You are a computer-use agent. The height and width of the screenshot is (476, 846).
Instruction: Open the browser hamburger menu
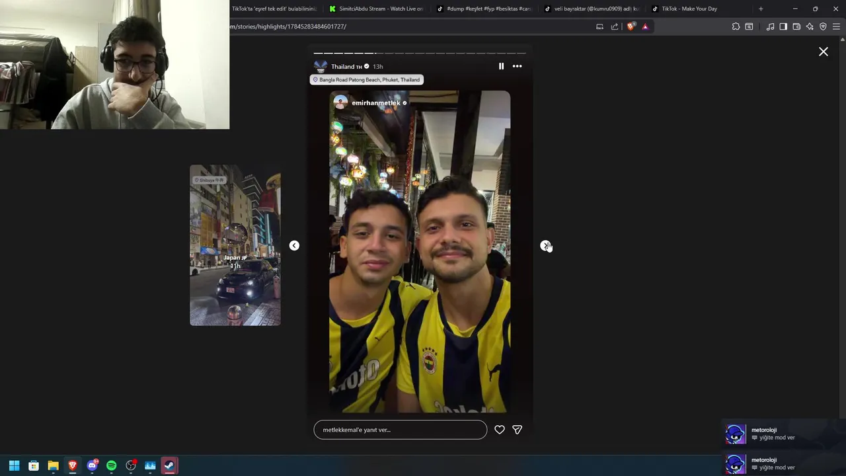836,26
